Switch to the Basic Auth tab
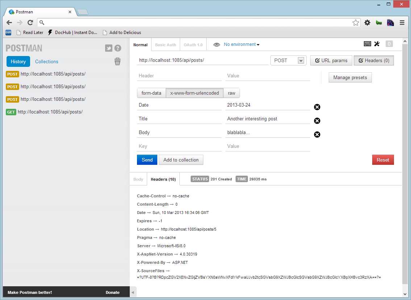Screen dimensions: 411x300 tap(165, 45)
